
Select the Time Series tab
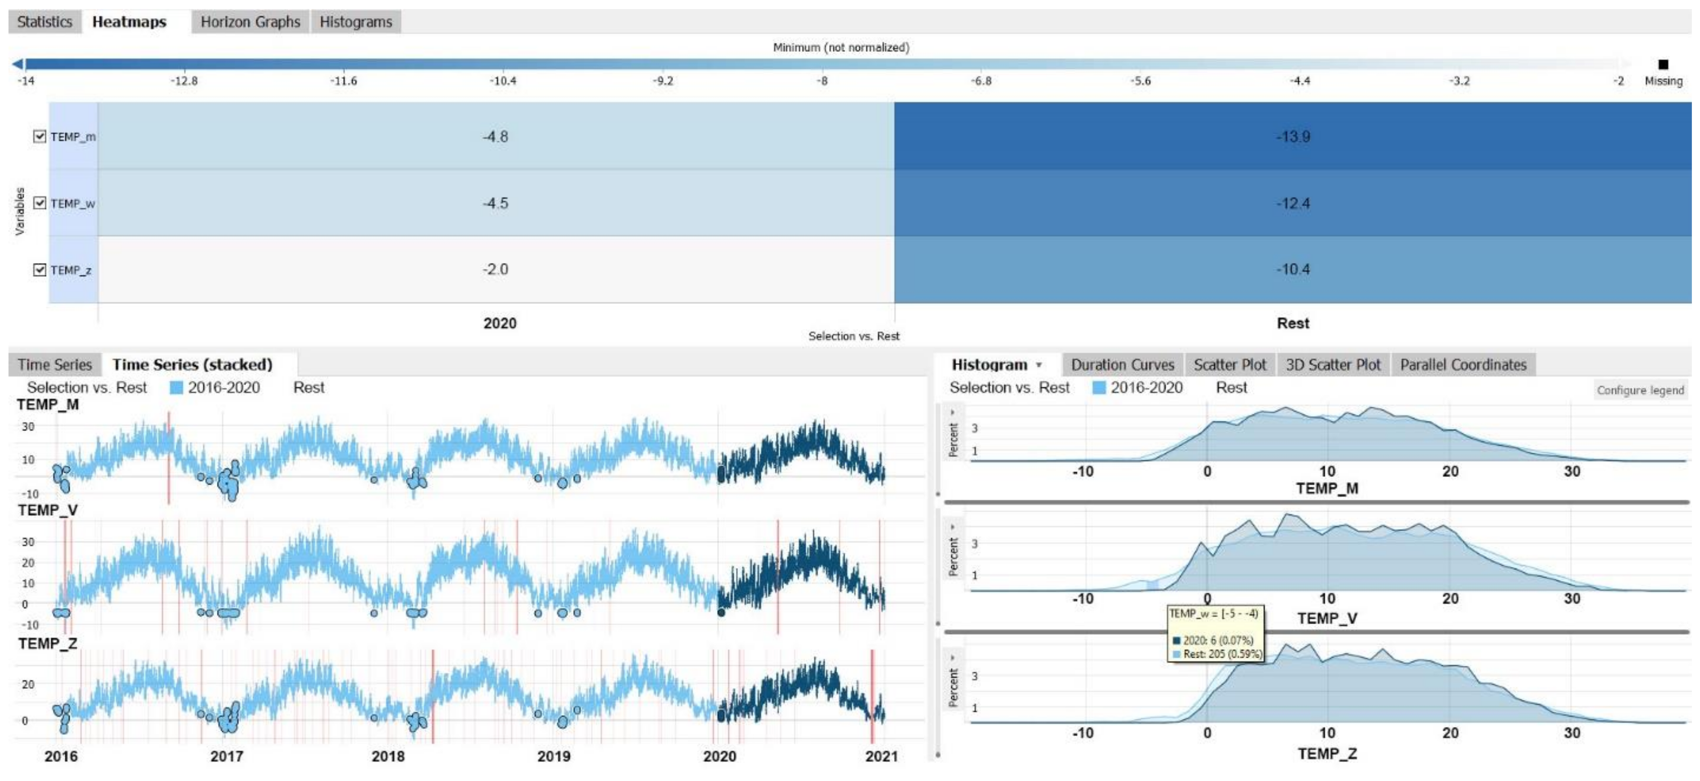(55, 365)
